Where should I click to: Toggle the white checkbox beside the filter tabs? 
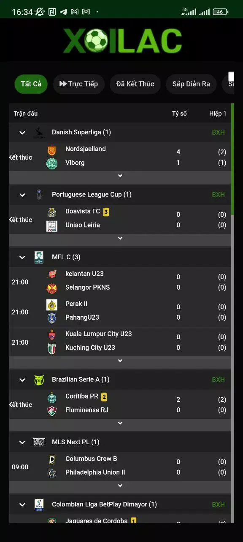[231, 76]
